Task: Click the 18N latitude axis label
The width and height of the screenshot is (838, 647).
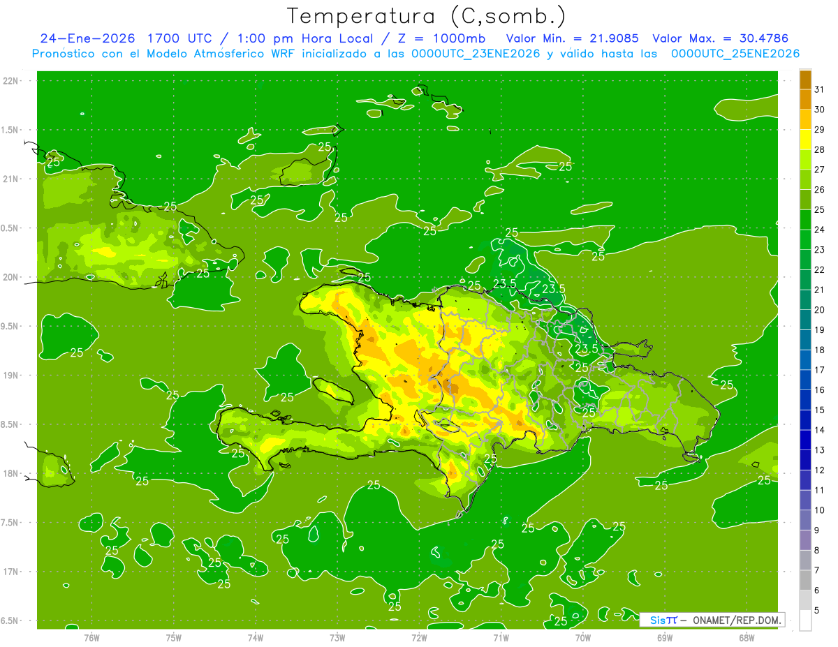Action: [11, 474]
